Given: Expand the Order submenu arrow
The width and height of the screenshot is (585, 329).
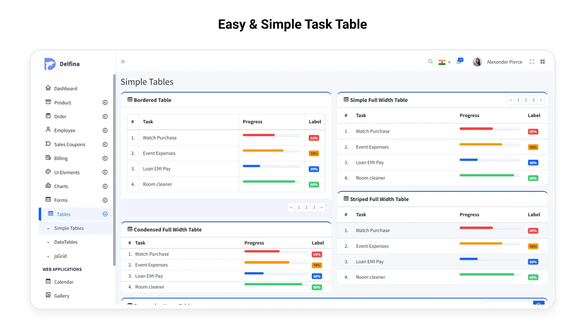Looking at the screenshot, I should coord(105,117).
